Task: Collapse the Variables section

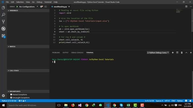Action: 28,10
